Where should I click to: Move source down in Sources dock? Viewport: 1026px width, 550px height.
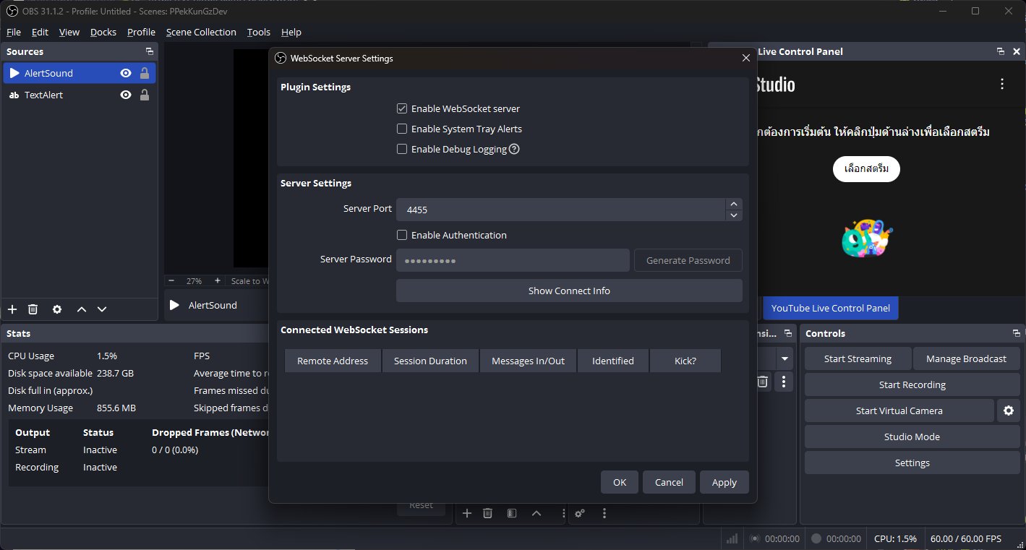tap(102, 309)
